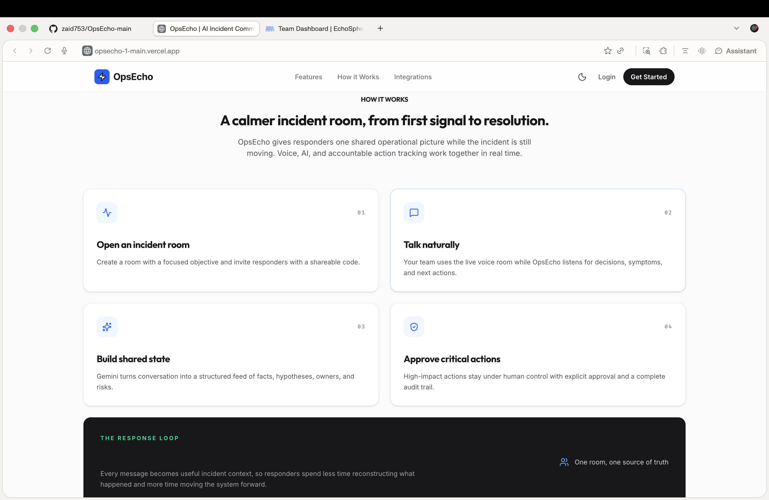769x500 pixels.
Task: Open the extensions puzzle icon
Action: 663,51
